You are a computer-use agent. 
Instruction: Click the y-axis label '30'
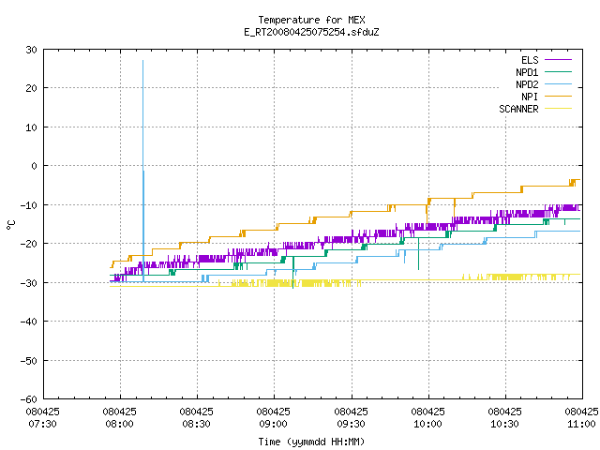click(x=31, y=50)
